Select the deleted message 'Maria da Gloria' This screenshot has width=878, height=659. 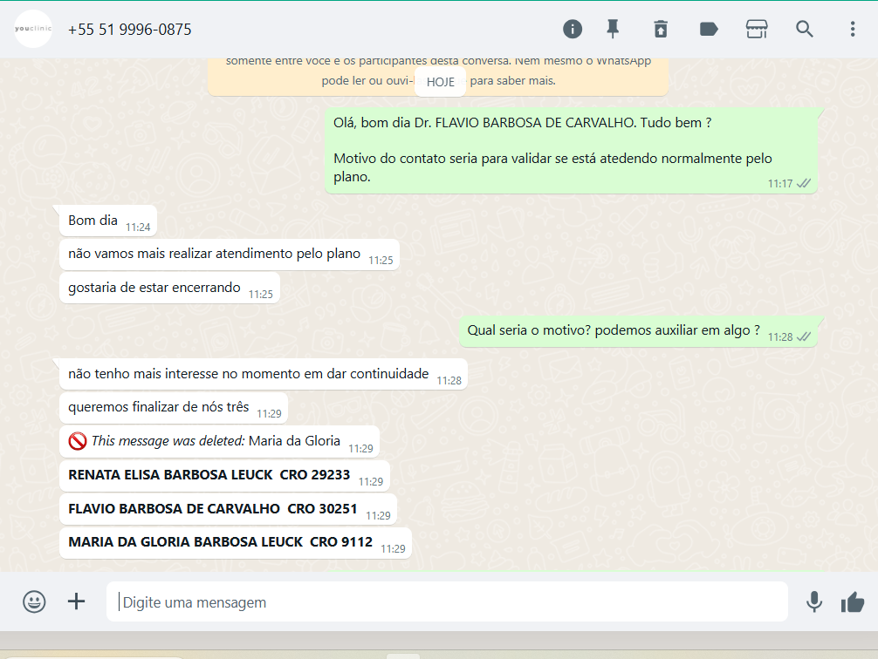(219, 442)
